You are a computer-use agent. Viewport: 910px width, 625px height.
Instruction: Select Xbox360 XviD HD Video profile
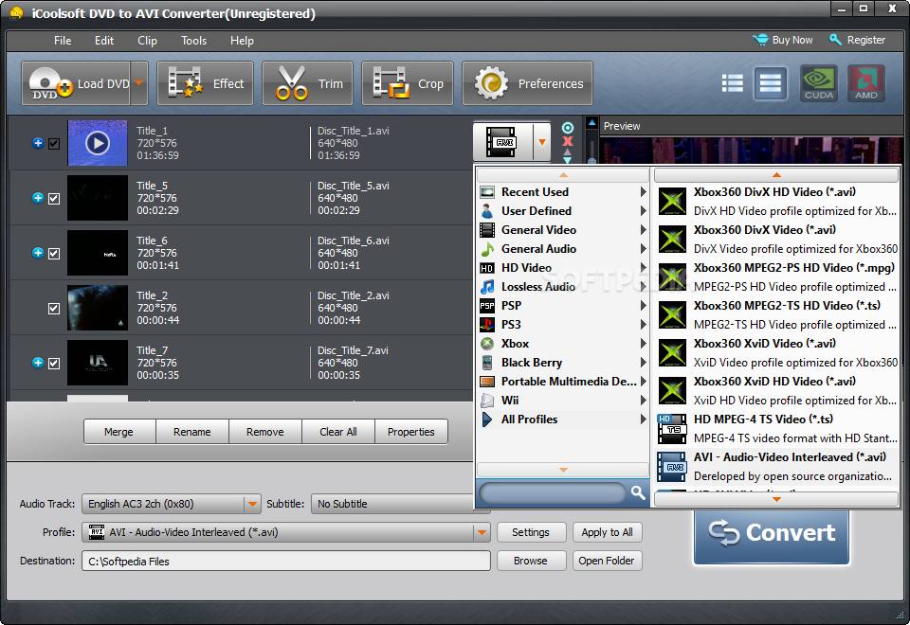point(777,390)
